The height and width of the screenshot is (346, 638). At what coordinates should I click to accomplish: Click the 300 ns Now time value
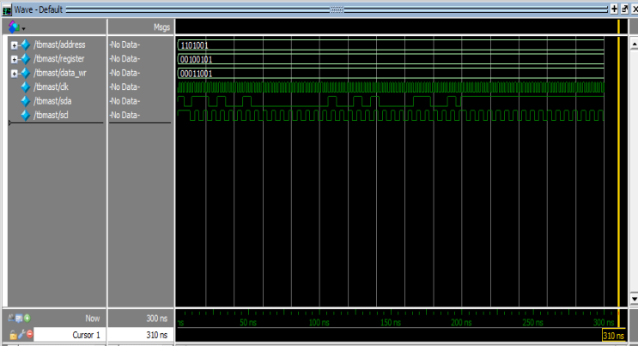click(x=156, y=319)
